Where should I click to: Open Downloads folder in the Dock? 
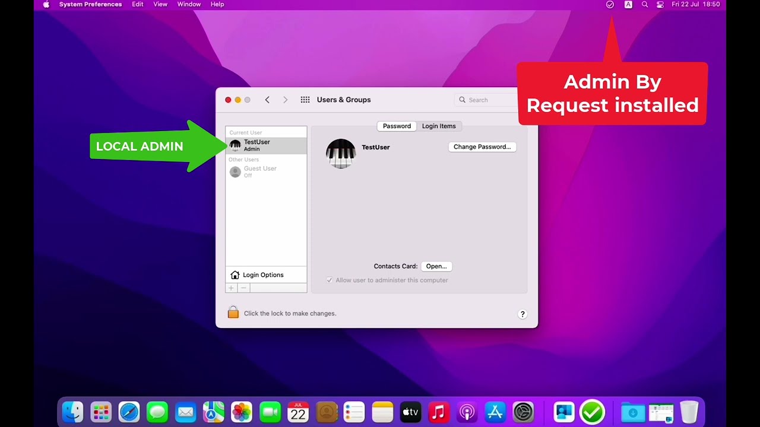[x=633, y=412]
